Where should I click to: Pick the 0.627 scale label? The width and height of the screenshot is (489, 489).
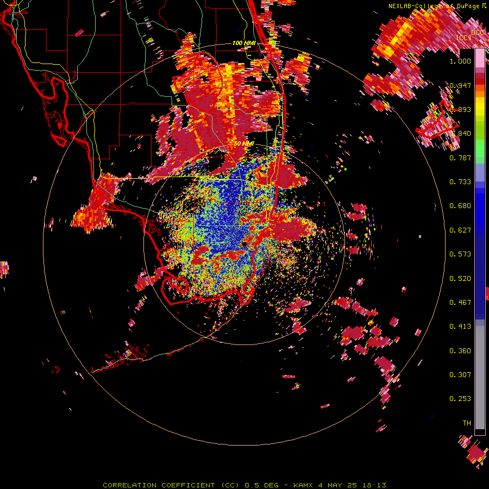point(460,230)
